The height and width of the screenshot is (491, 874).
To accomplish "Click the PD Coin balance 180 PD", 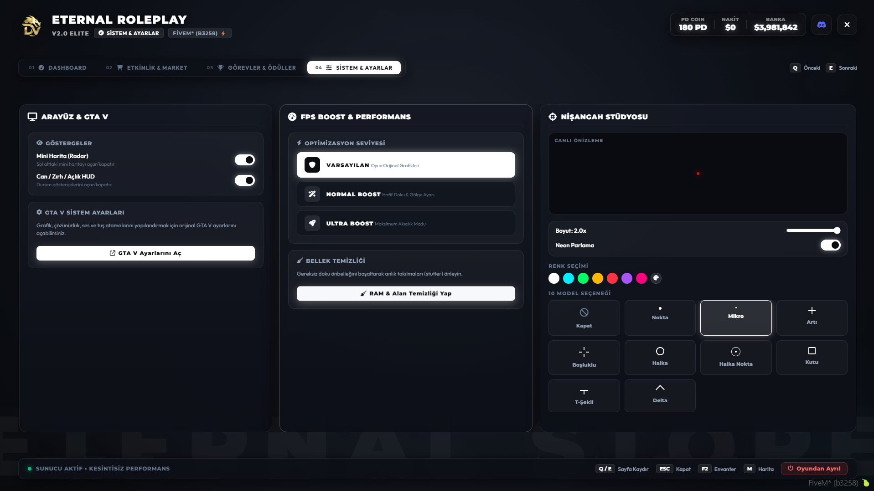I will pos(693,27).
